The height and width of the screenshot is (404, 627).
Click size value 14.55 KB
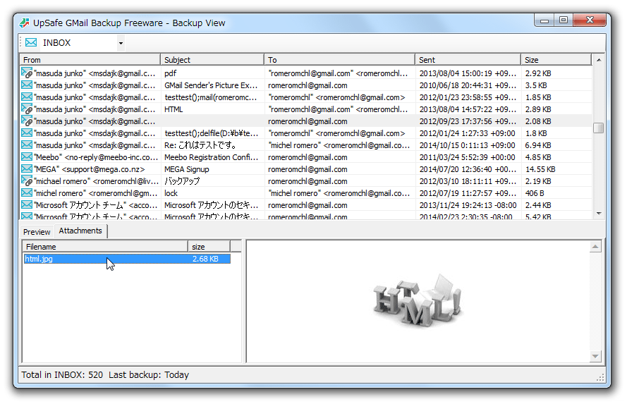[540, 169]
